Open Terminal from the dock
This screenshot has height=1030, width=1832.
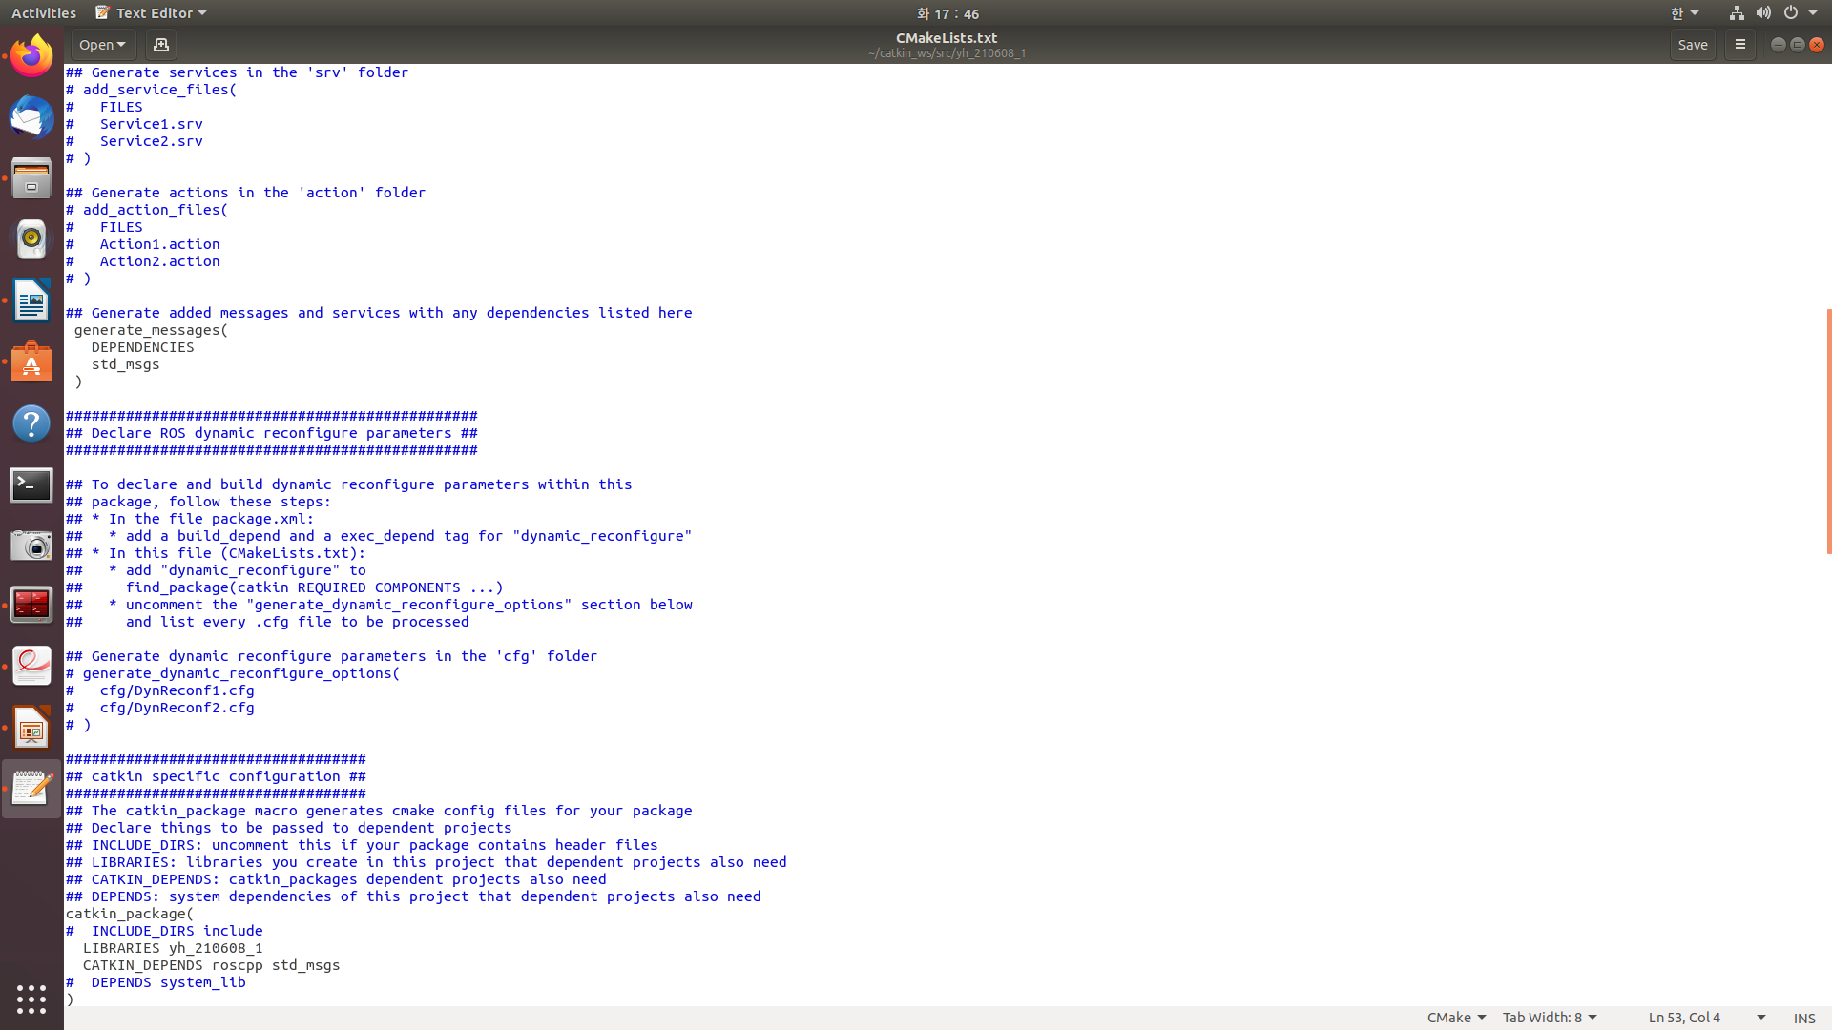[31, 485]
